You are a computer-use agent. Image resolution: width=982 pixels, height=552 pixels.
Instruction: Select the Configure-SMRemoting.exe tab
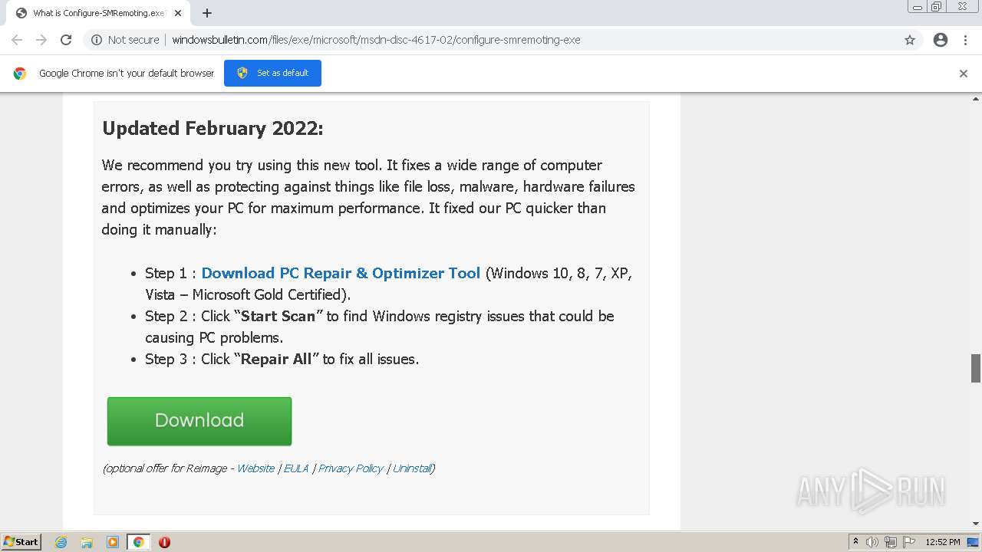click(x=97, y=13)
